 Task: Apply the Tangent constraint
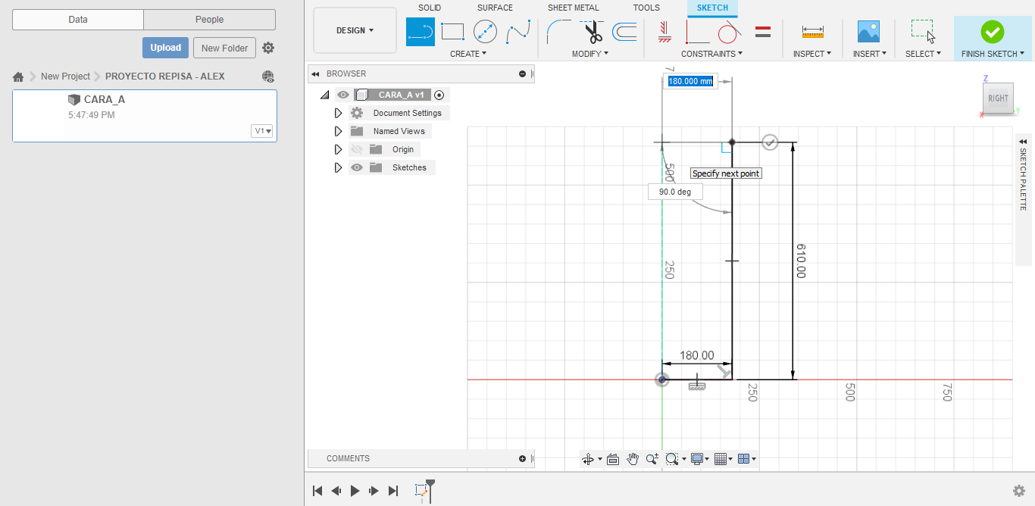(x=728, y=32)
